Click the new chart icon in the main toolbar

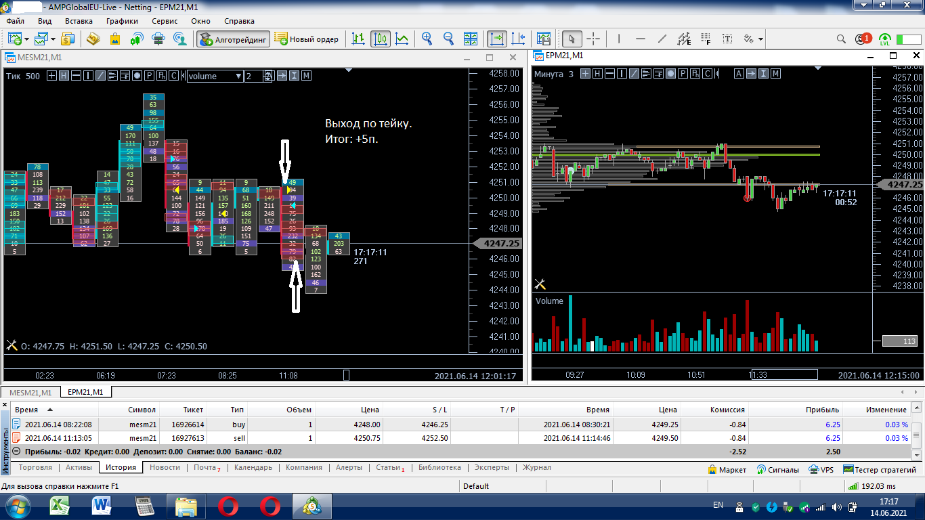click(x=14, y=39)
